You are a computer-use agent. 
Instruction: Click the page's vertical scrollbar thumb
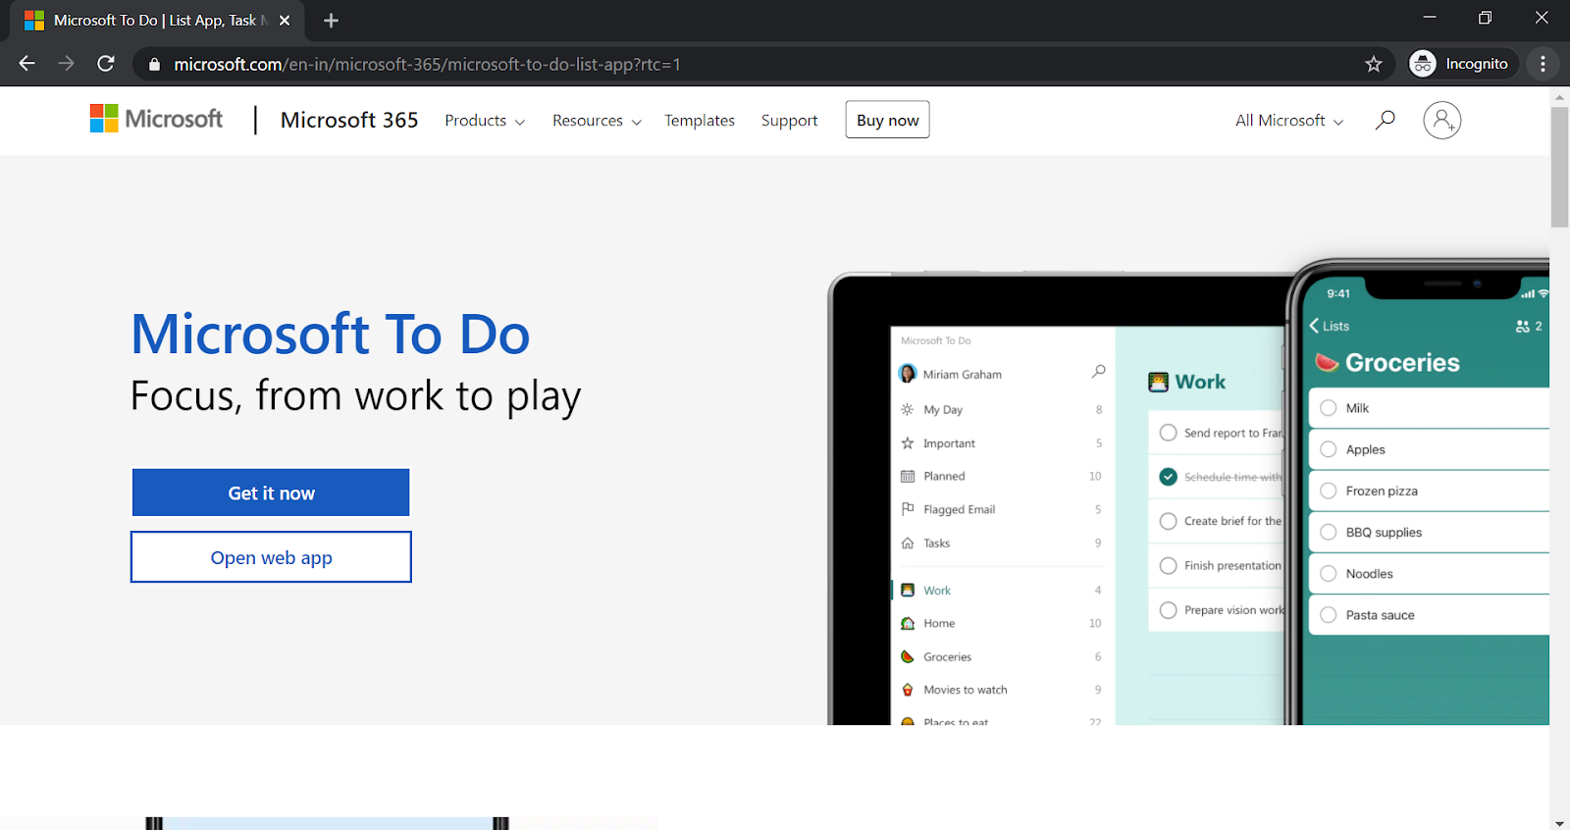pos(1559,167)
